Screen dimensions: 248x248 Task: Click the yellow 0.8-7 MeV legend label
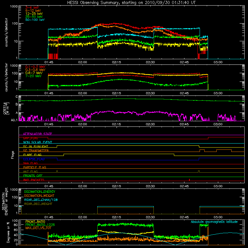click(34, 73)
